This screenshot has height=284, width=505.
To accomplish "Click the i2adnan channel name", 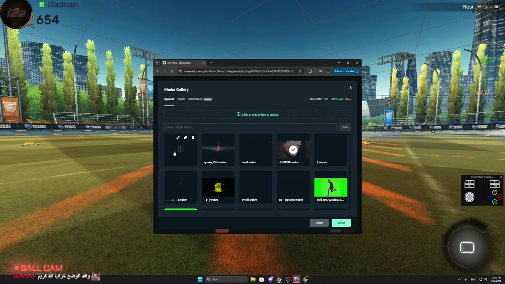I will 63,5.
